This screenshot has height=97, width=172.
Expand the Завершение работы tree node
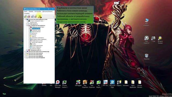click(x=26, y=50)
